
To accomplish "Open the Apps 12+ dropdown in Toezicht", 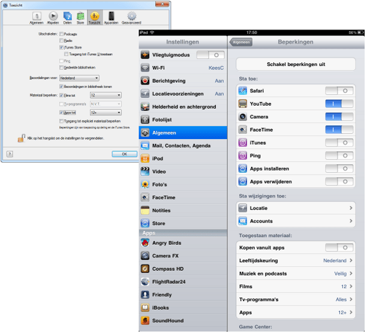I will click(106, 113).
